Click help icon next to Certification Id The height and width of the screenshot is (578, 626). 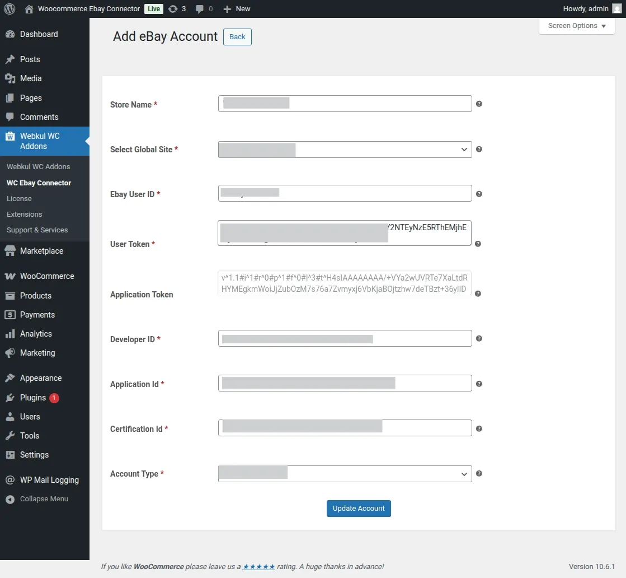[x=479, y=428]
